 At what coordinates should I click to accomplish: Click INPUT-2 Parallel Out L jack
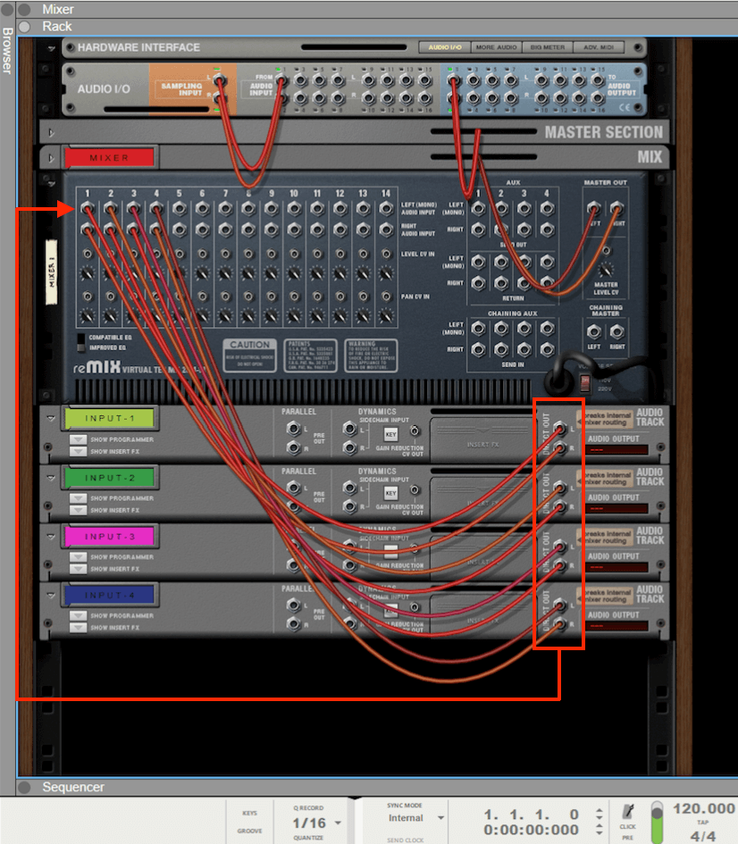293,488
